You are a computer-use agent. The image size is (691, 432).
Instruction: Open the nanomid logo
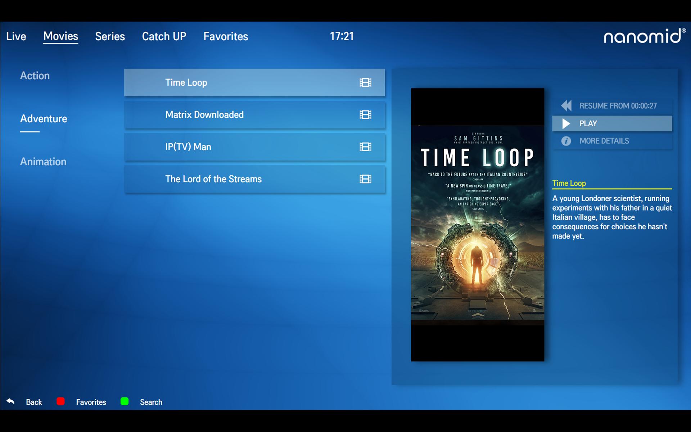pos(645,36)
